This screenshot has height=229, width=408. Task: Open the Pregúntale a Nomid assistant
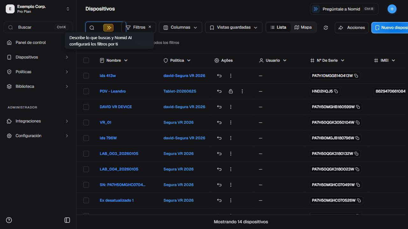click(344, 9)
